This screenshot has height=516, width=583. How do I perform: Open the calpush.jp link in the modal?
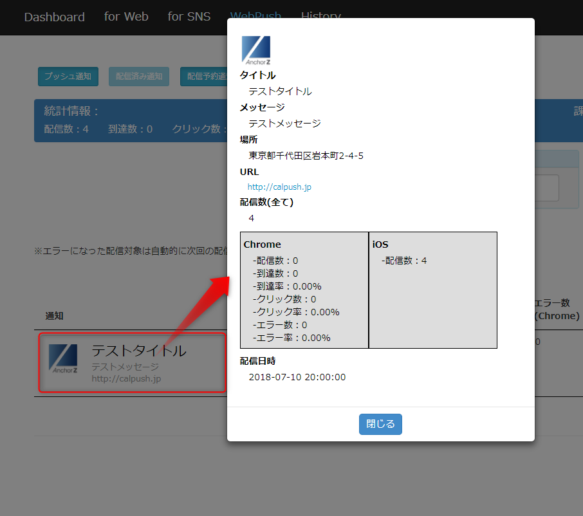coord(279,187)
